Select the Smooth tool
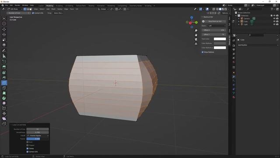Screen dimensions: 280x158 point(4,103)
